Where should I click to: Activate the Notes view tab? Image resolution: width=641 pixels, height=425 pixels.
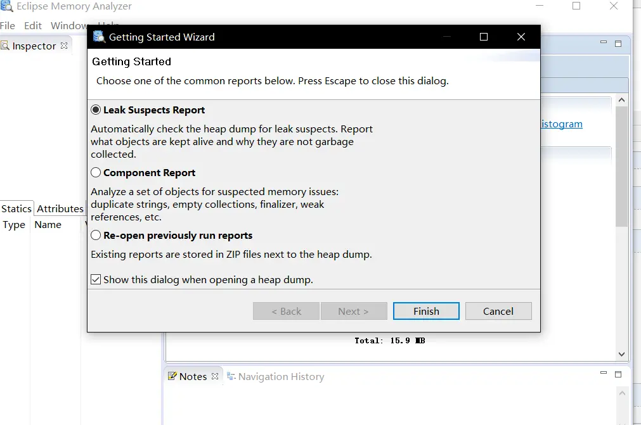(x=193, y=376)
